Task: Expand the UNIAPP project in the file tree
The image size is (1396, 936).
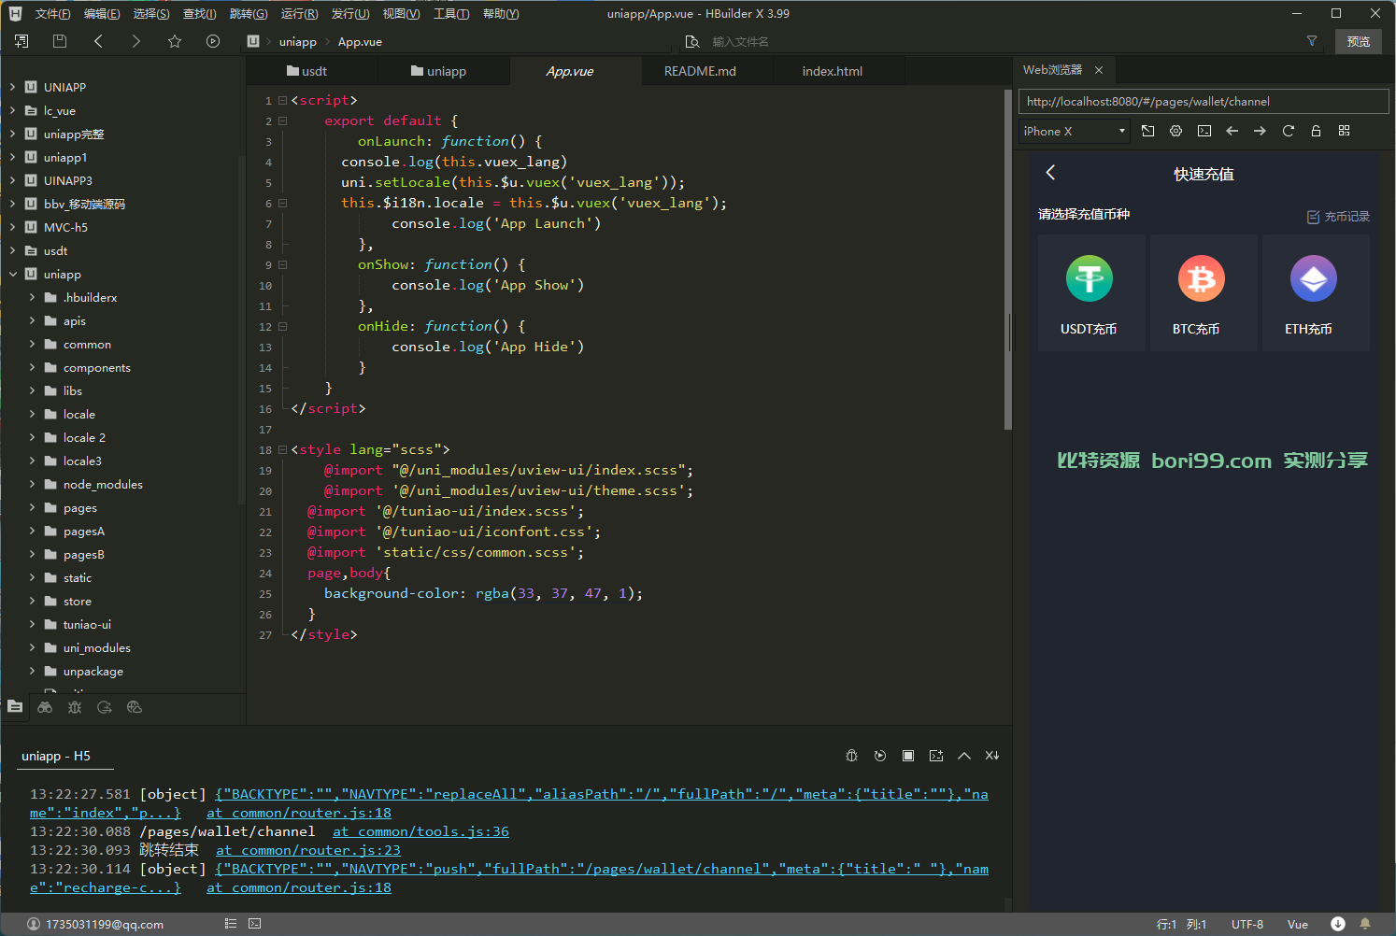Action: 13,87
